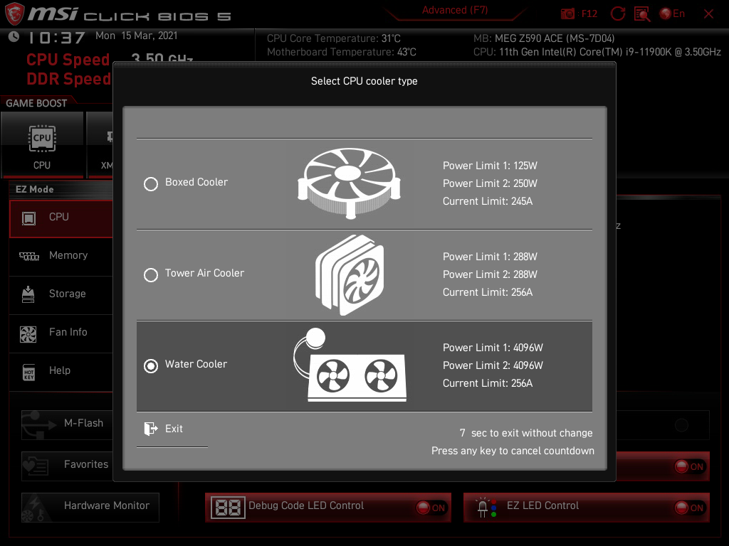Click the Storage drive sidebar icon
729x546 pixels.
point(28,294)
